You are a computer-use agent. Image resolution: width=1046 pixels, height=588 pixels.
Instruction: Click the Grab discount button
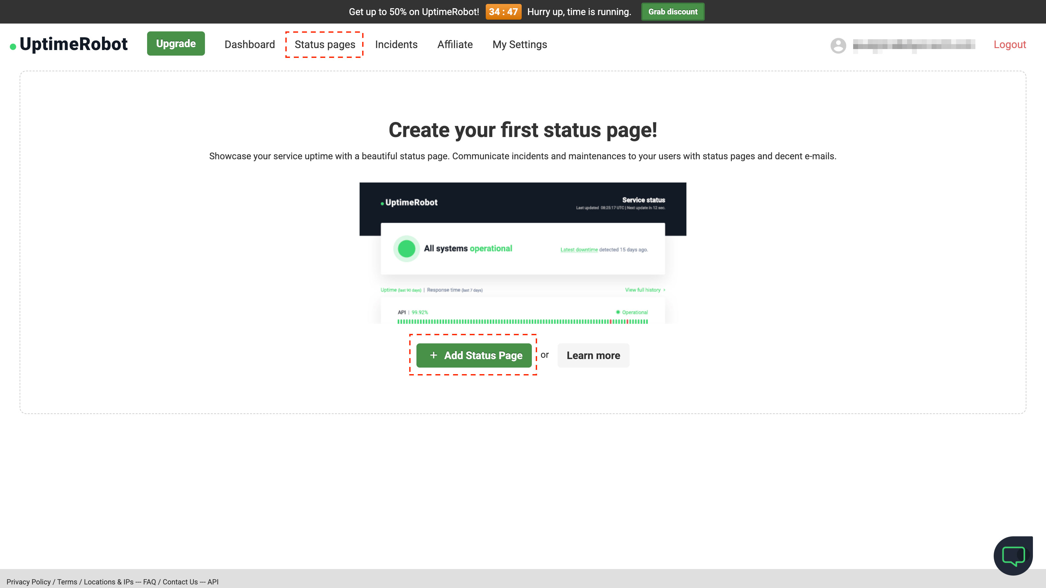tap(673, 12)
